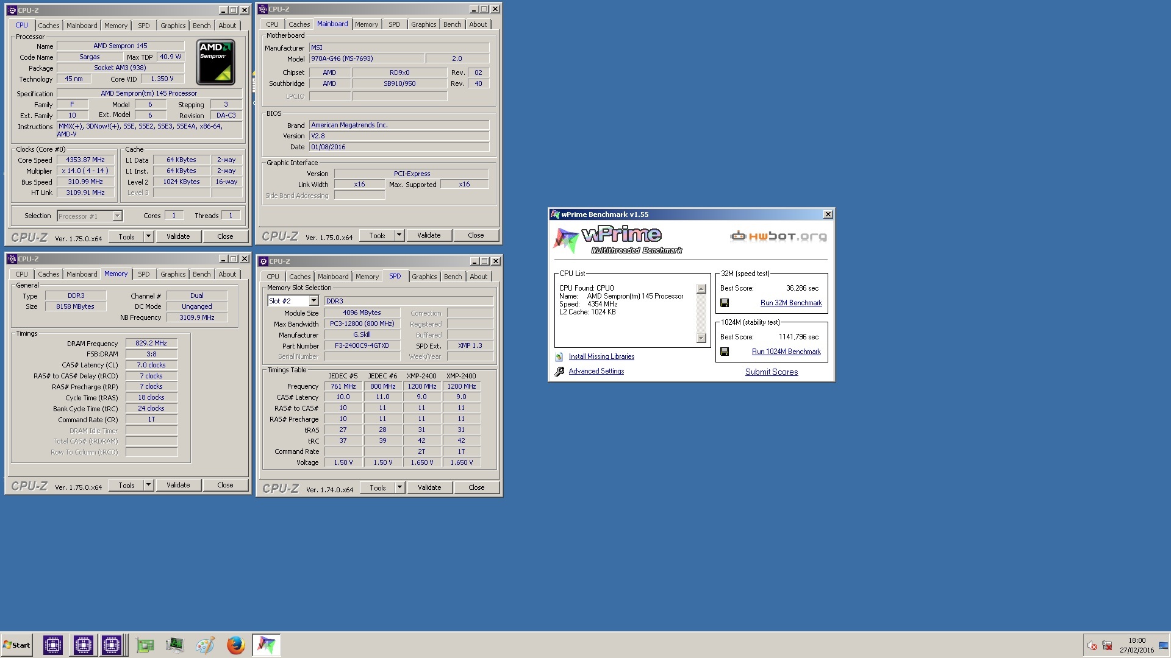The image size is (1171, 658).
Task: Click the Core Speed value 4353.87 MHz
Action: pyautogui.click(x=85, y=160)
